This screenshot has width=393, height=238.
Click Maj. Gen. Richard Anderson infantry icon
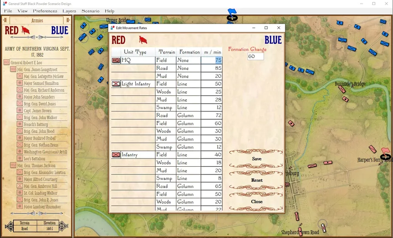click(x=20, y=90)
